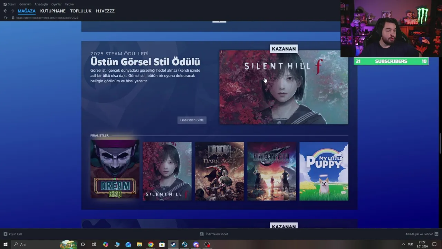442x249 pixels.
Task: Click the Steam logo in the menu bar
Action: pyautogui.click(x=5, y=4)
